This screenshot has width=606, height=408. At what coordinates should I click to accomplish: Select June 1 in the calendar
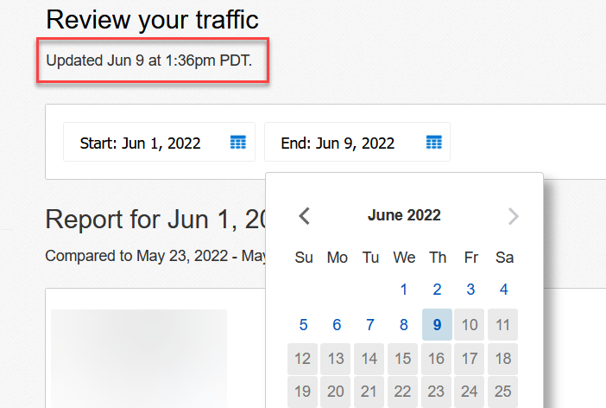tap(404, 290)
